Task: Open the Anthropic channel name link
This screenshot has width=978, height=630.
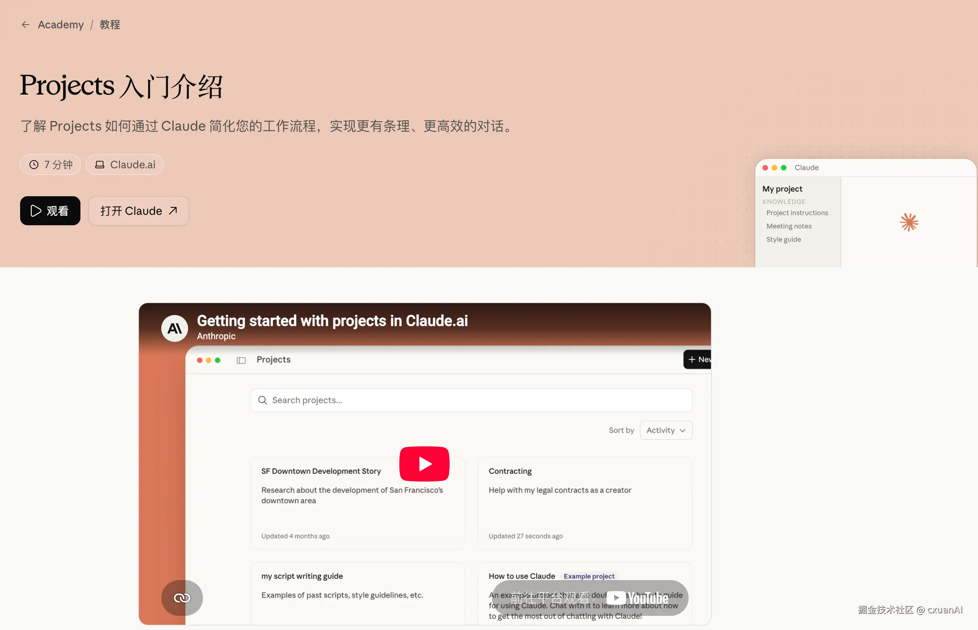Action: tap(216, 336)
